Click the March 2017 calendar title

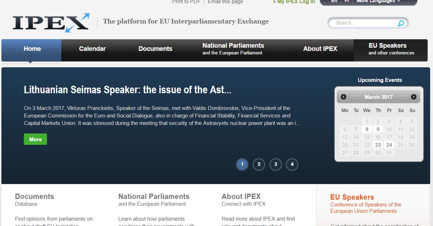tap(378, 97)
